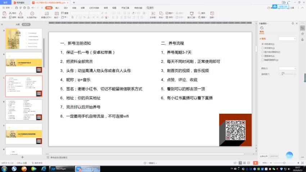The width and height of the screenshot is (306, 172).
Task: Select slide 7 thumbnail titled 02
Action: 24,134
